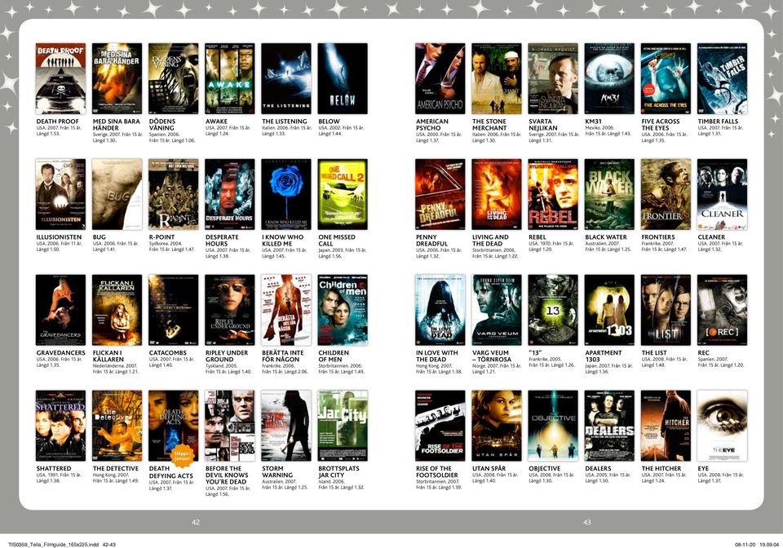
Task: Select the Berätta Inte För Någon poster
Action: coord(286,310)
